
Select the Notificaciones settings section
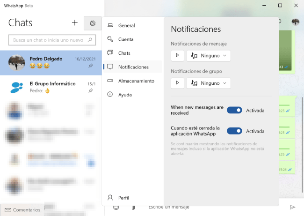tap(133, 67)
